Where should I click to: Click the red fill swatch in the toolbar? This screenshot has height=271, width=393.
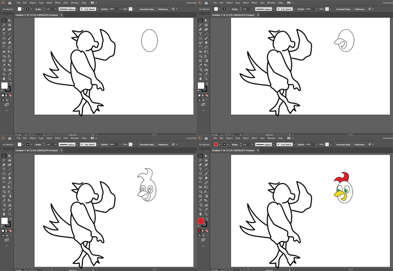(x=201, y=221)
